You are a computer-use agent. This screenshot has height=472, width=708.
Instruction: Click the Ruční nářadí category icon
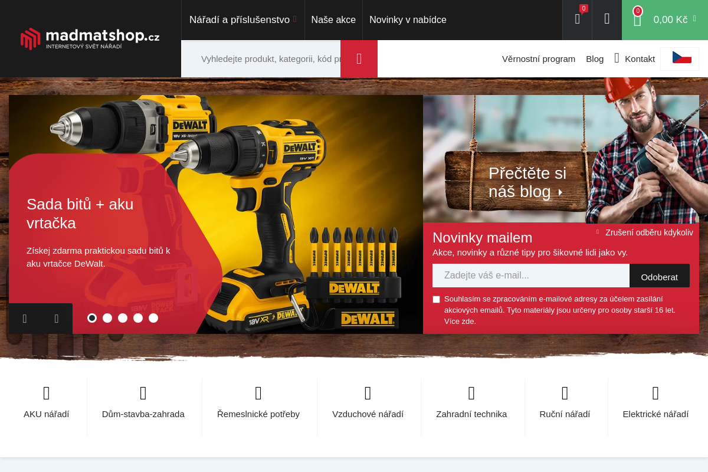[565, 393]
